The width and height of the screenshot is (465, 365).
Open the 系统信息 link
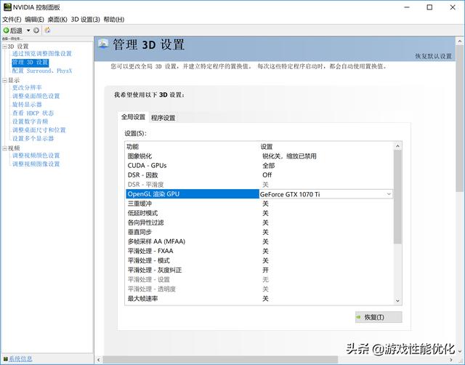(20, 358)
